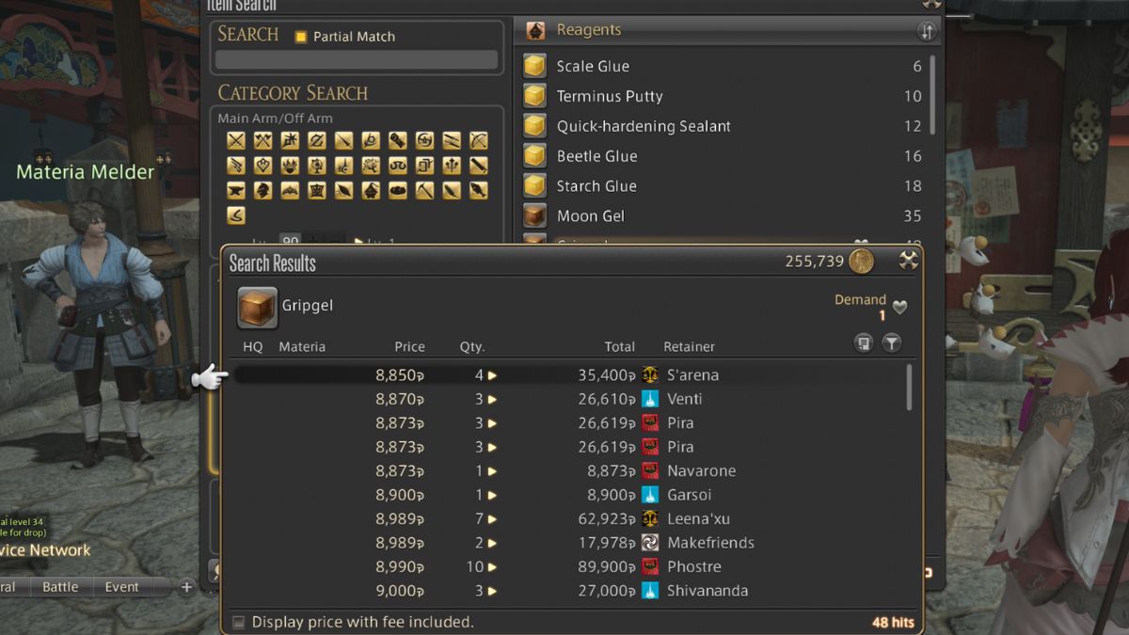This screenshot has width=1129, height=635.
Task: Open the sale history icon in Search Results
Action: point(864,344)
